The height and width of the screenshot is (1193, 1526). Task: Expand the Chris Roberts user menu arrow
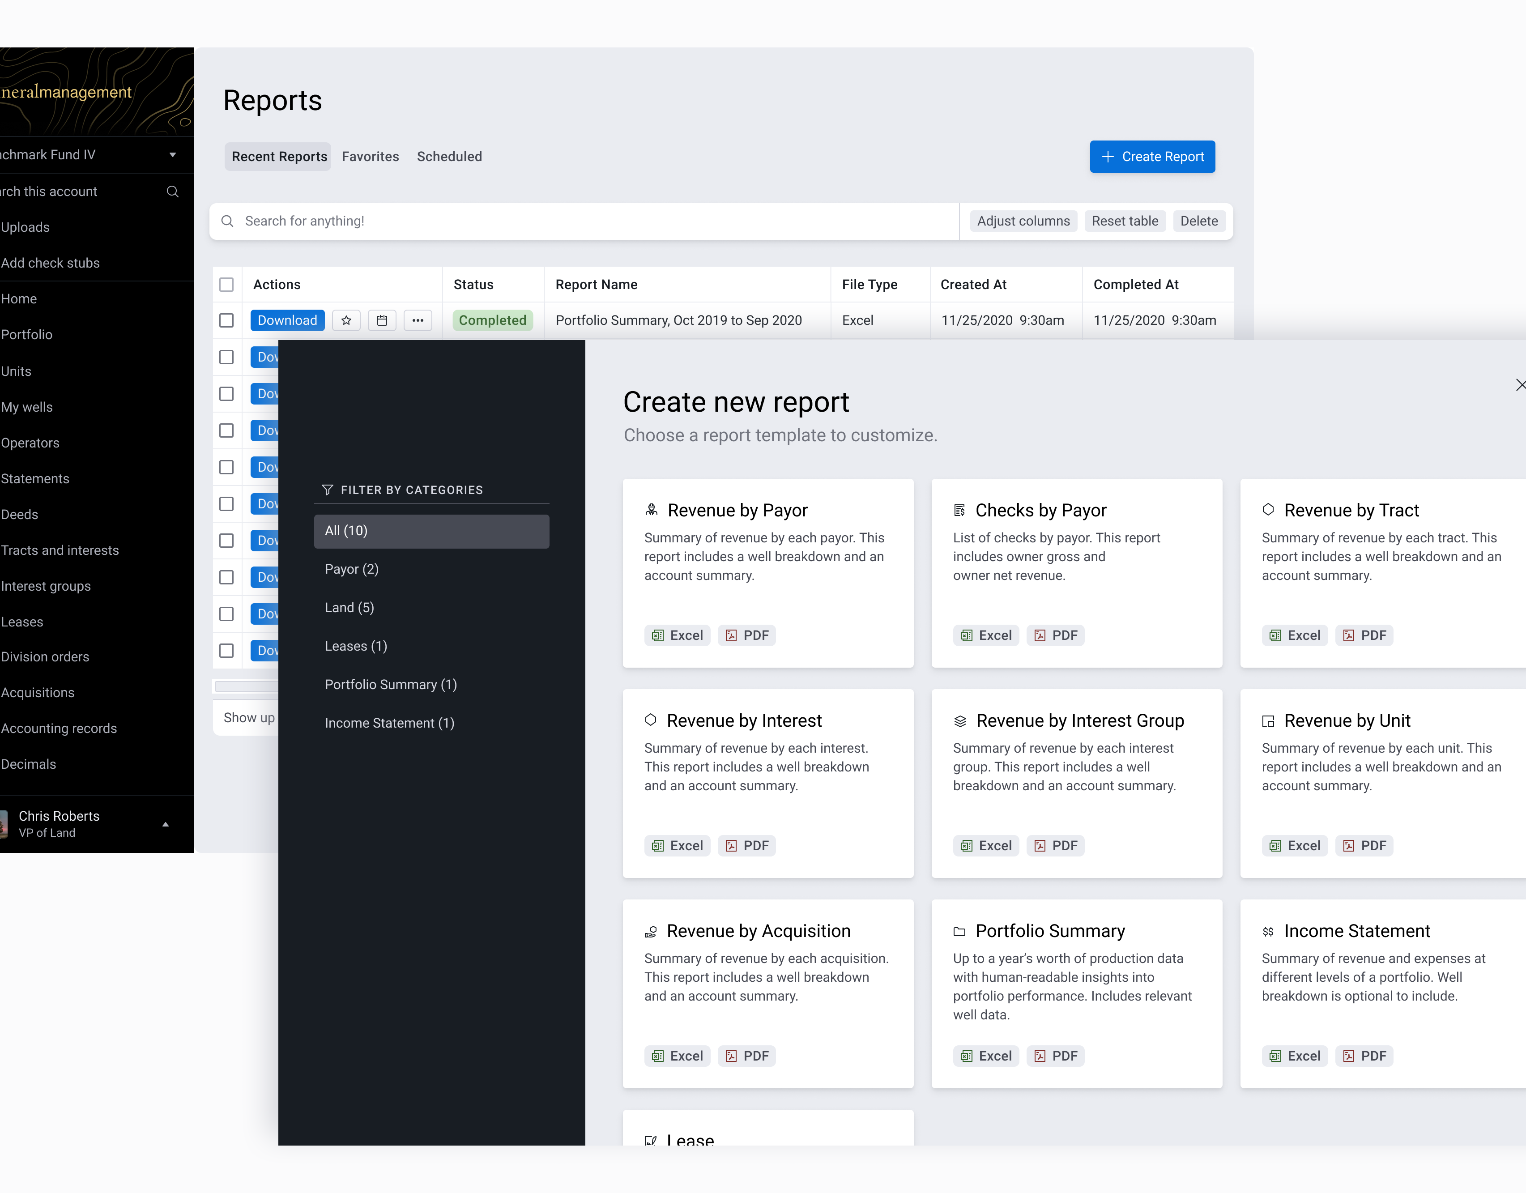166,824
